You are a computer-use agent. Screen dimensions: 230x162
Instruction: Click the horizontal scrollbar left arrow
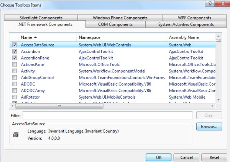coord(13,106)
